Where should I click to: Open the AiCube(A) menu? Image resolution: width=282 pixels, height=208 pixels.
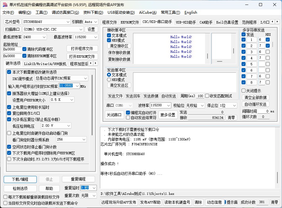(x=148, y=13)
